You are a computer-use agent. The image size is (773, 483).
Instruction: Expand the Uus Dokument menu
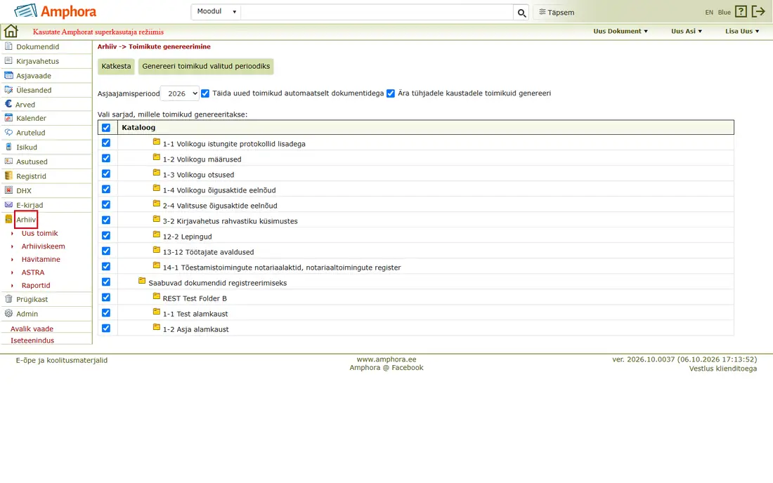click(621, 31)
